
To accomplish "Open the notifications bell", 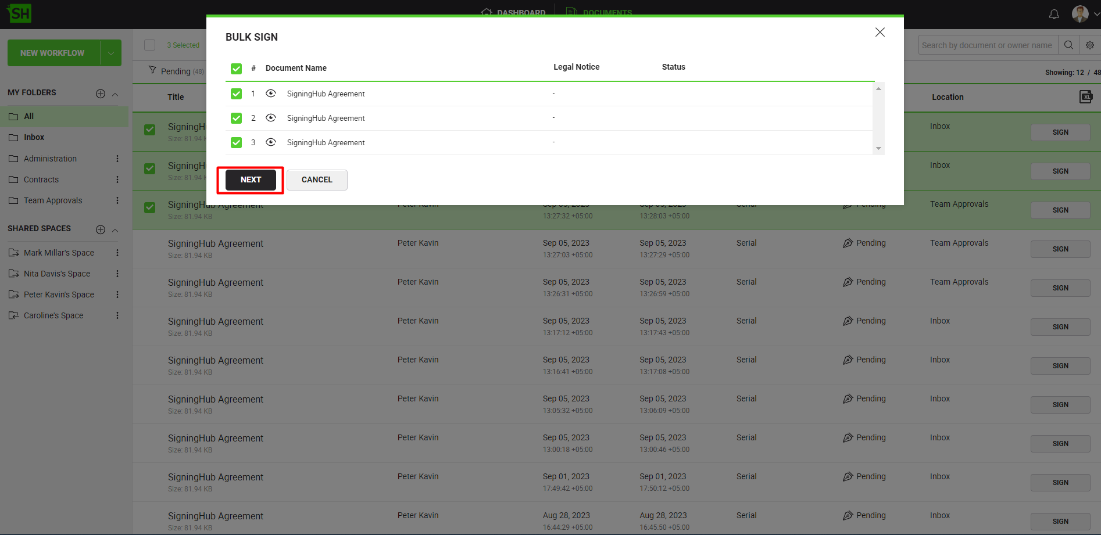I will pos(1054,14).
